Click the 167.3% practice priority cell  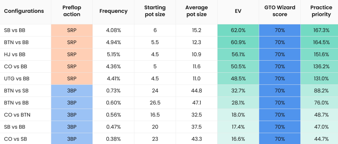(x=321, y=30)
